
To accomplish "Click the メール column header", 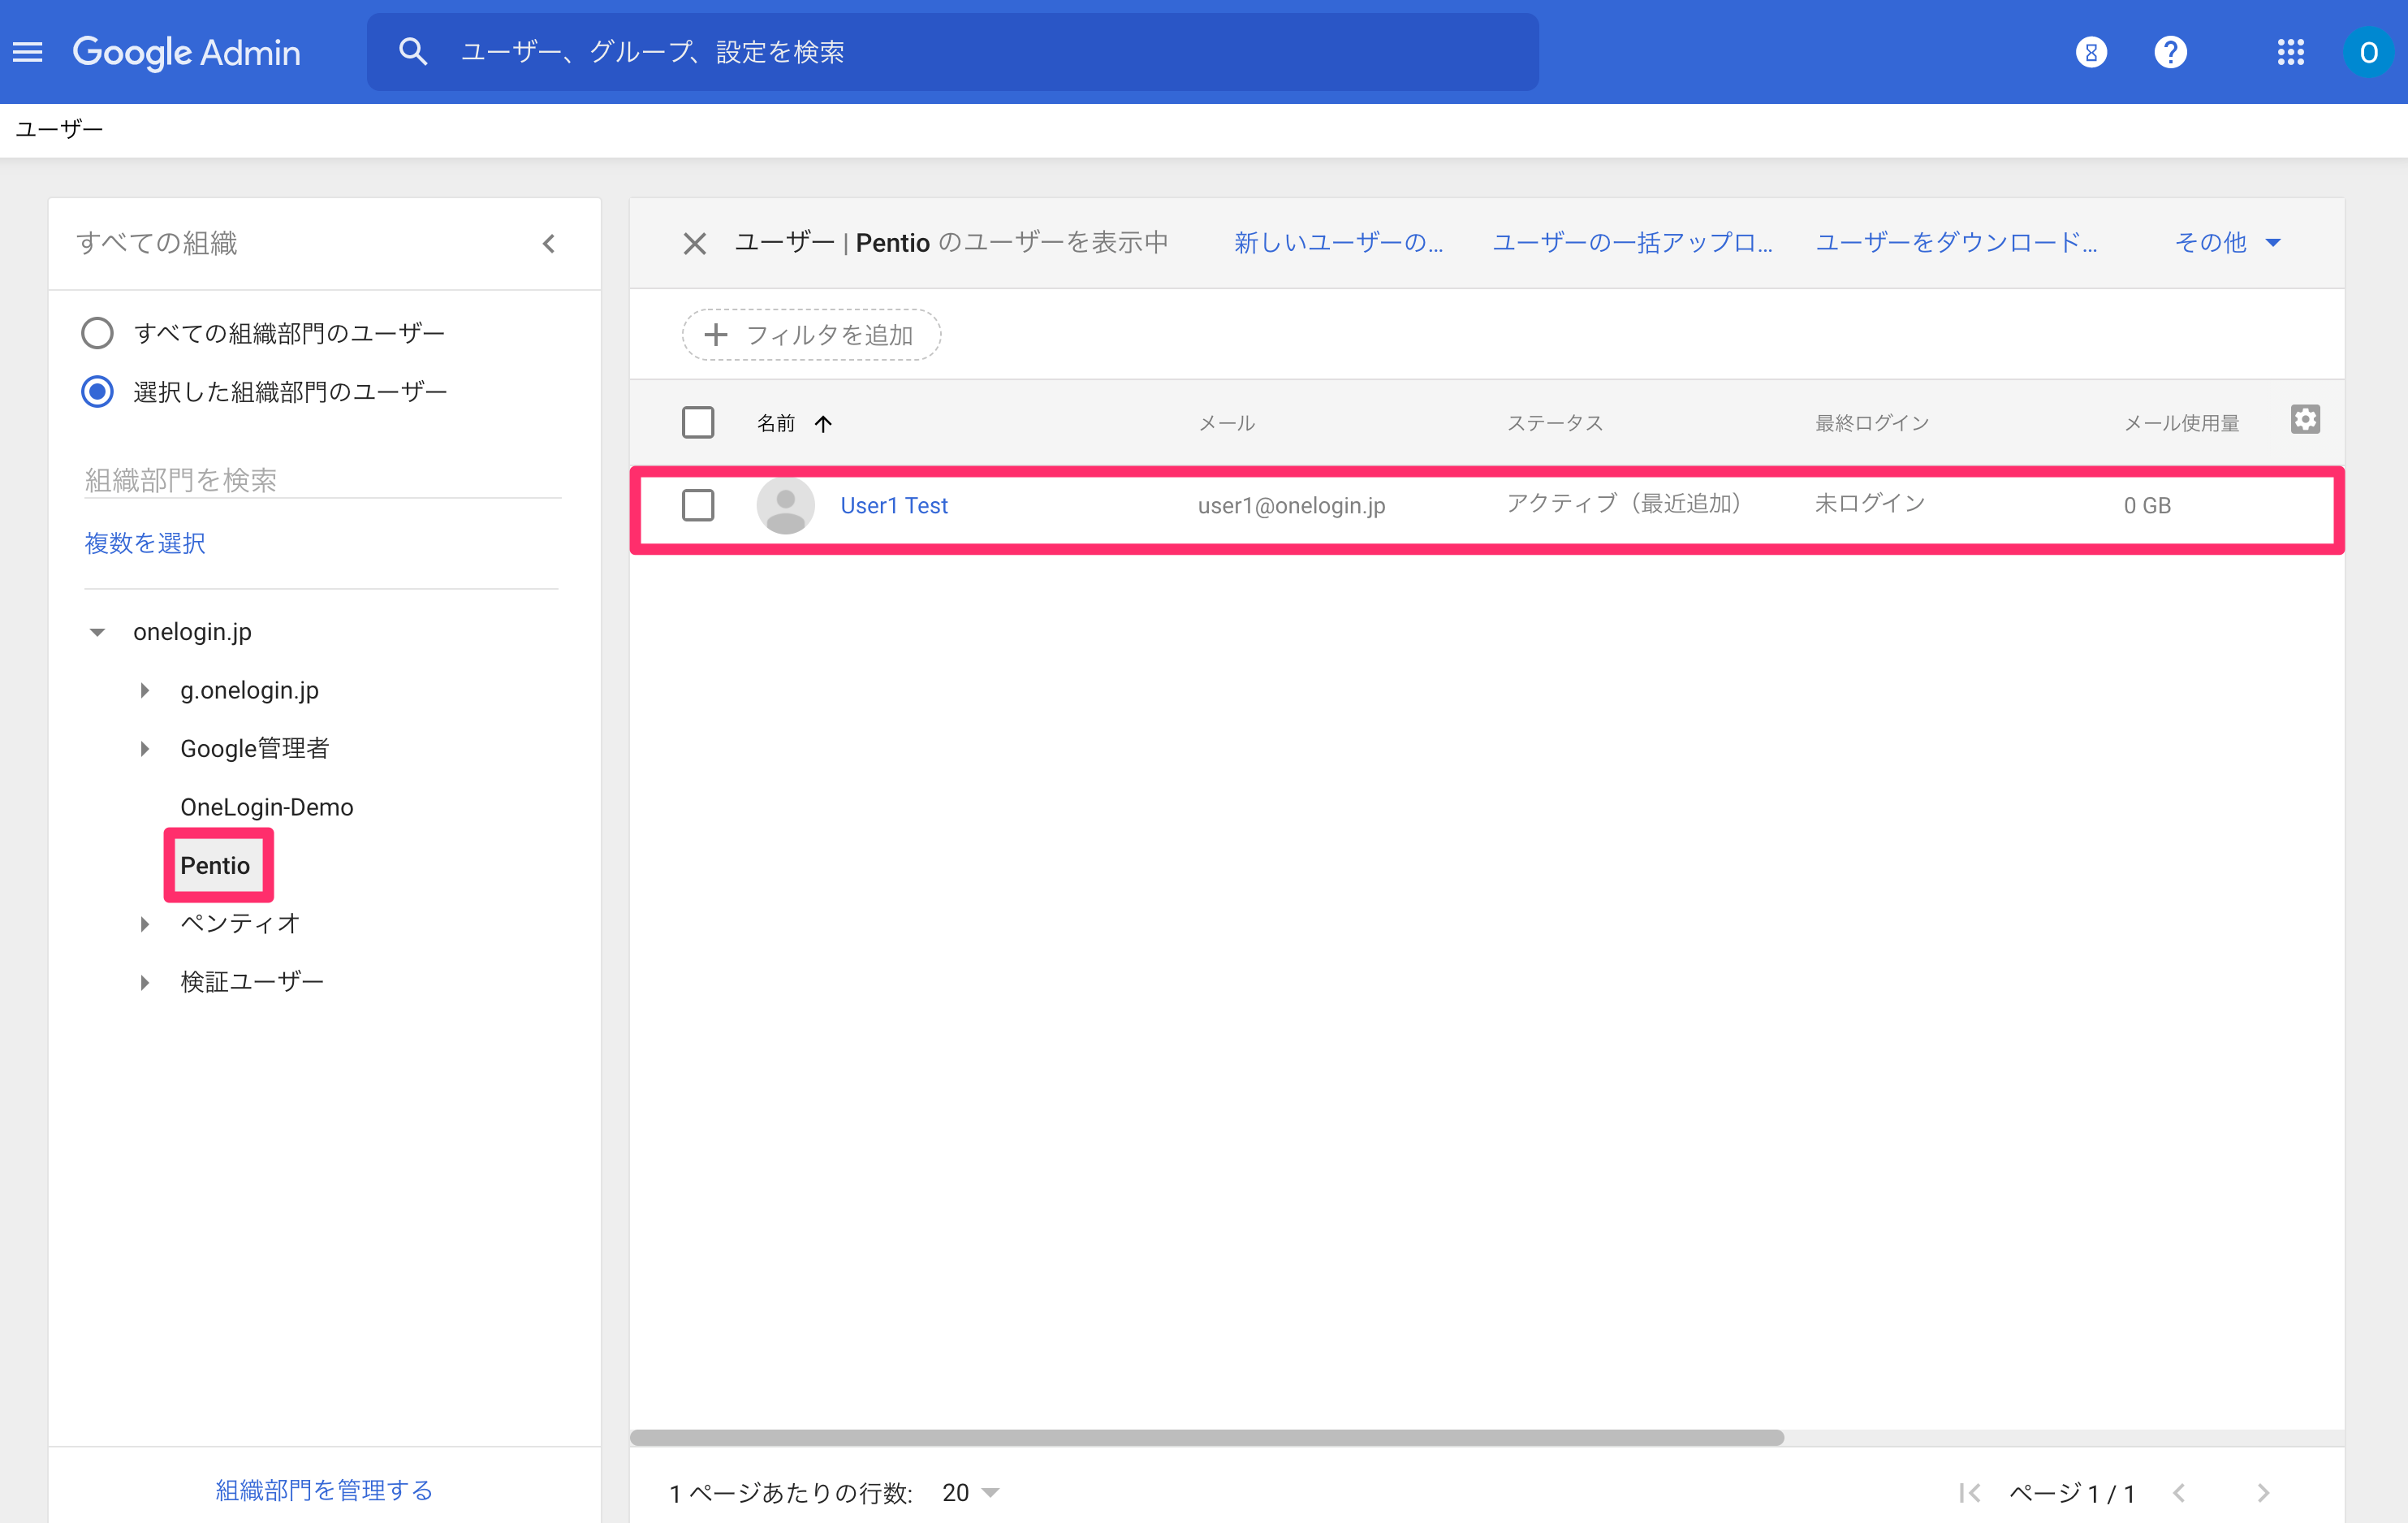I will (1226, 423).
